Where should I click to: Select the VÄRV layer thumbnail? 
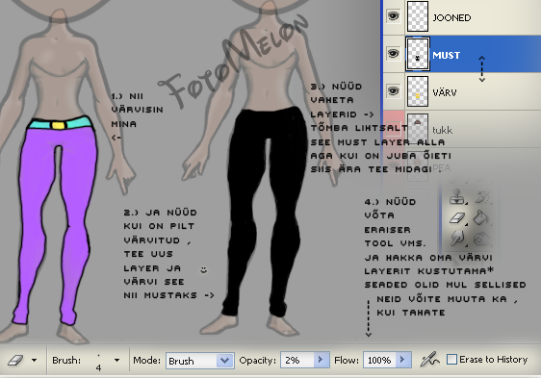(418, 91)
